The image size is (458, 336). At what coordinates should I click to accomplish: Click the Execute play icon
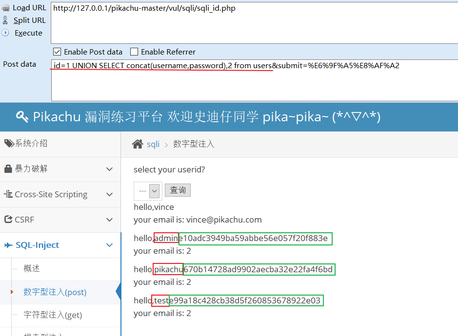click(5, 33)
